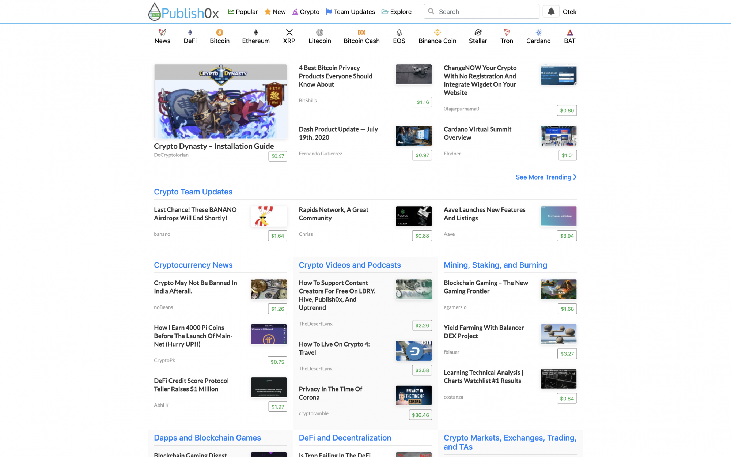Open Dash Product Update thumbnail
The width and height of the screenshot is (731, 457).
tap(414, 136)
